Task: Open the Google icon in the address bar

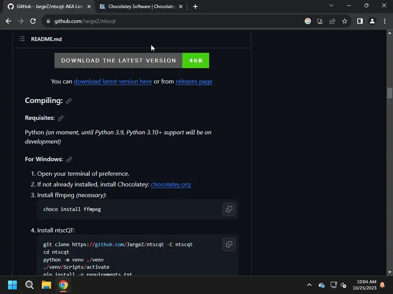Action: coord(307,21)
